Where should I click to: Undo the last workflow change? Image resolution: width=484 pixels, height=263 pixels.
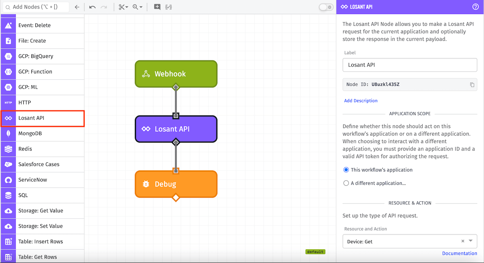coord(92,7)
